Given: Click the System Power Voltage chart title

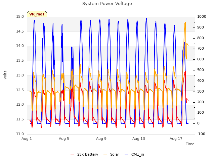Looking at the screenshot, I should pyautogui.click(x=107, y=4).
